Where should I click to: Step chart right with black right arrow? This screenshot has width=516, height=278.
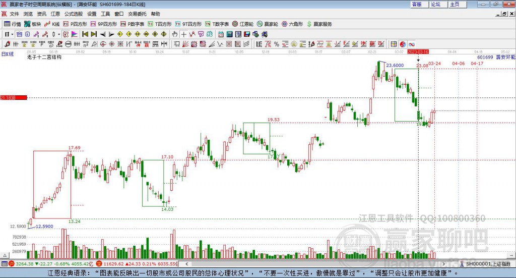pyautogui.click(x=111, y=34)
